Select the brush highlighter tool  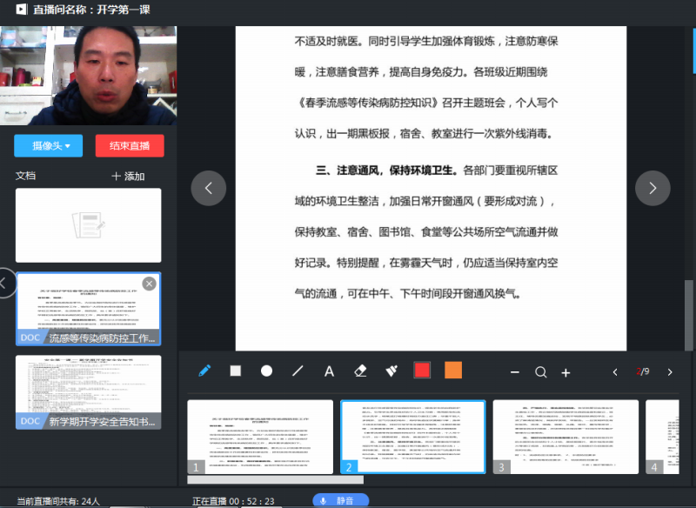click(x=391, y=371)
